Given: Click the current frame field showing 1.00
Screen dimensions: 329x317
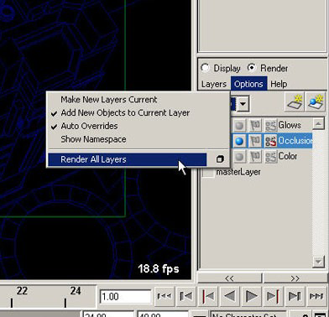Looking at the screenshot, I should 125,296.
